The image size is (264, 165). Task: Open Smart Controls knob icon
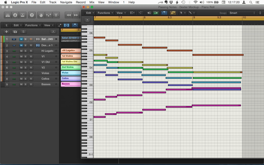[x=41, y=15]
